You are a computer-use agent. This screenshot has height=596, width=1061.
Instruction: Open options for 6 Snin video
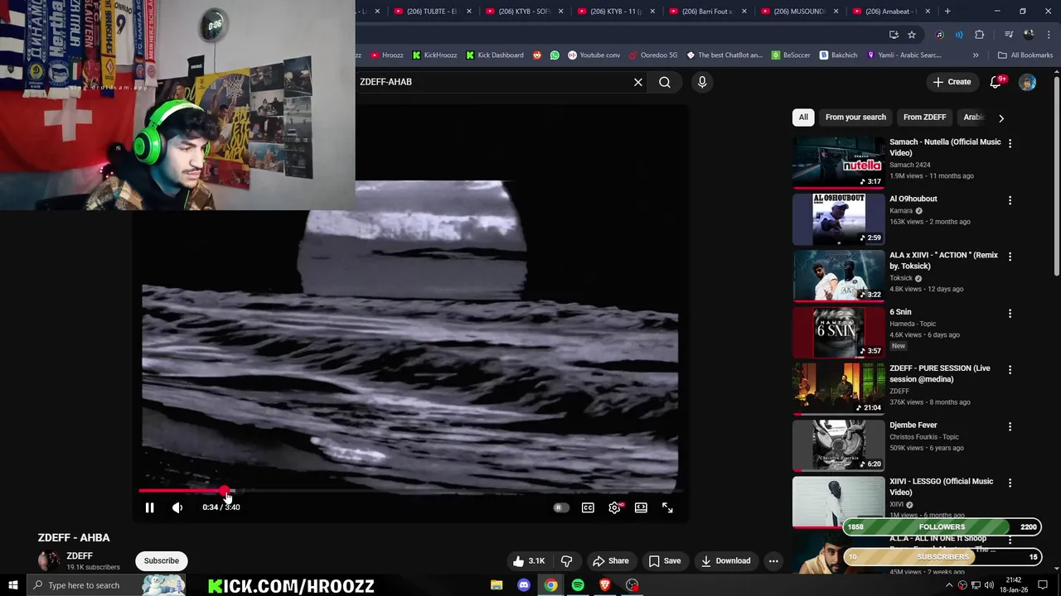click(1010, 314)
